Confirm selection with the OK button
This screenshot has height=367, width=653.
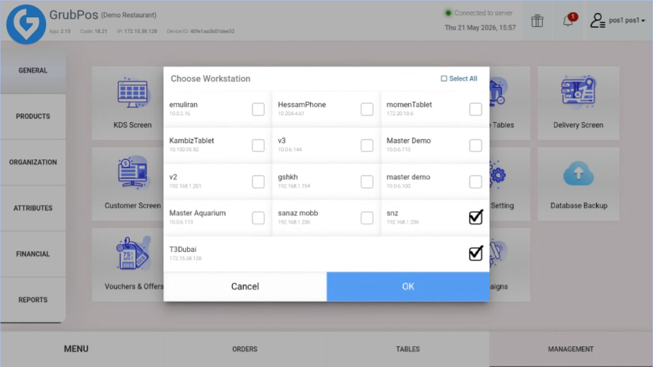tap(408, 286)
